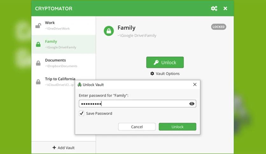Click the green lock icon beside Family vault
The width and height of the screenshot is (266, 154).
pos(38,45)
